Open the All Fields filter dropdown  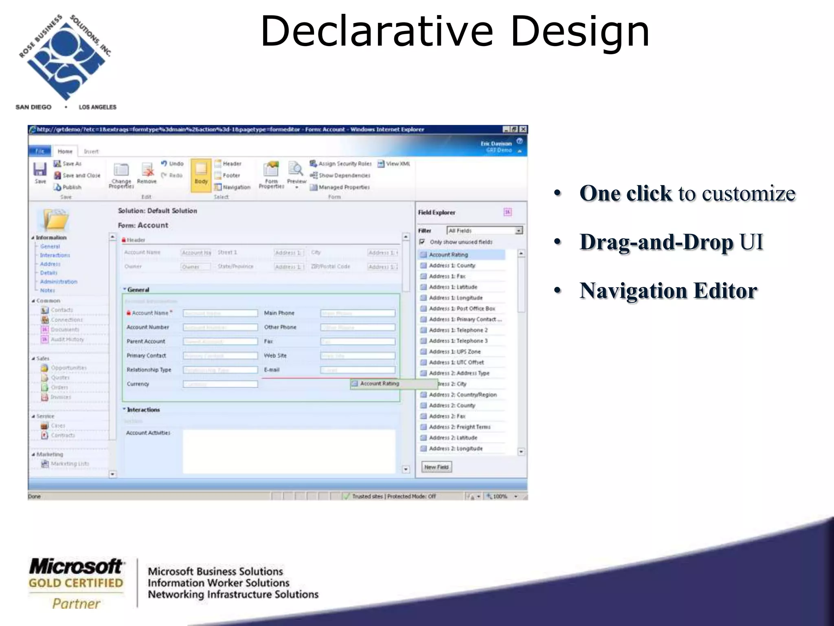click(x=518, y=231)
